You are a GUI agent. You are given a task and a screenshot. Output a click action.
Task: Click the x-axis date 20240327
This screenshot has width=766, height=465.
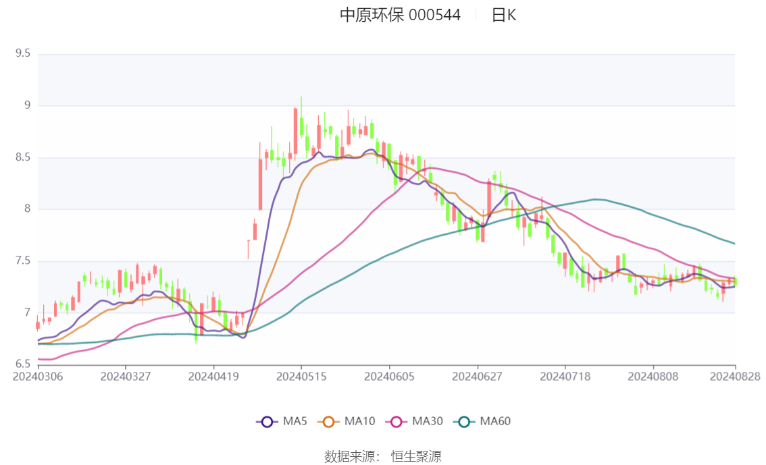pyautogui.click(x=126, y=377)
